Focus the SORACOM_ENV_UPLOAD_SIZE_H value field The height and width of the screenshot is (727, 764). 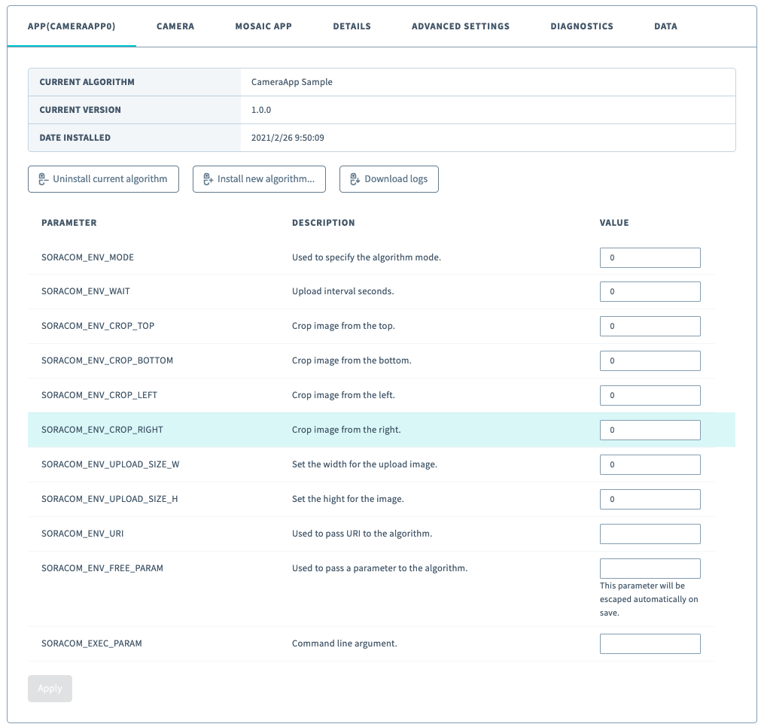pyautogui.click(x=650, y=499)
